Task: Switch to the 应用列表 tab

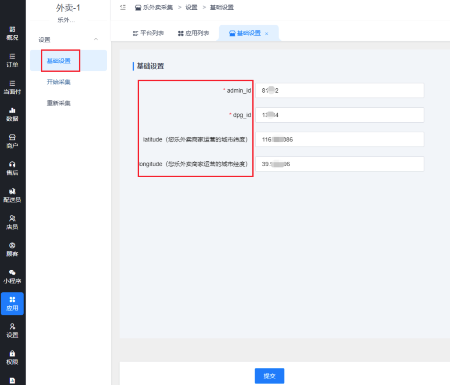Action: pyautogui.click(x=193, y=33)
